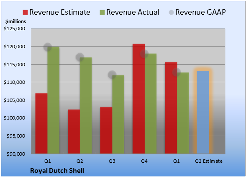
Task: Select the red Q3 Revenue Estimate bar
Action: click(x=106, y=130)
